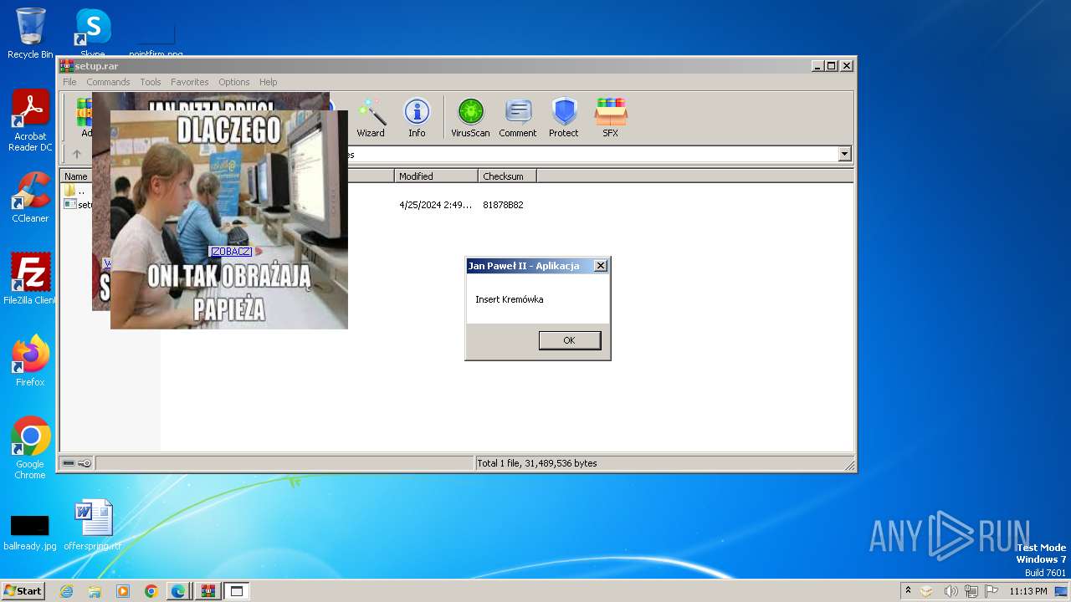1071x602 pixels.
Task: Select offerspring.rtf document on desktop
Action: (x=93, y=525)
